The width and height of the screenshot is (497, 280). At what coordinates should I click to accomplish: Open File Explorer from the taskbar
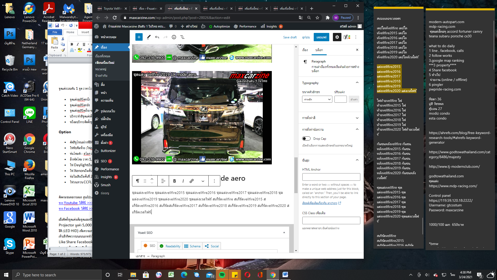(133, 275)
